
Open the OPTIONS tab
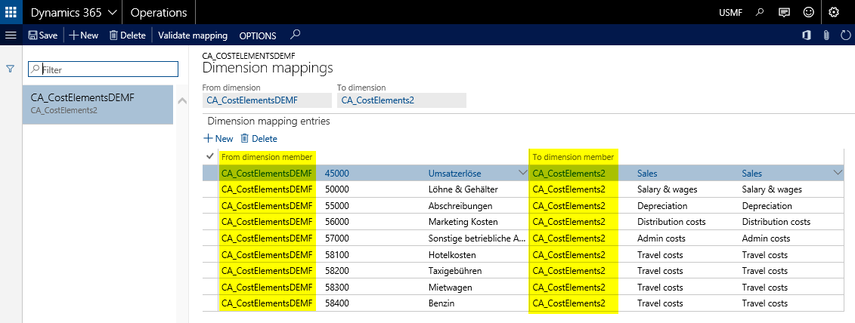pyautogui.click(x=257, y=35)
